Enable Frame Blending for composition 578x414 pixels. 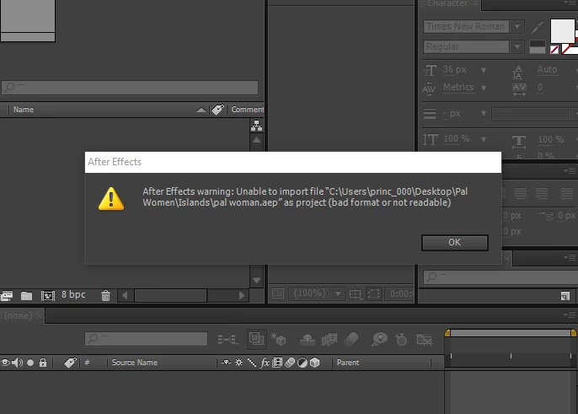pos(329,339)
